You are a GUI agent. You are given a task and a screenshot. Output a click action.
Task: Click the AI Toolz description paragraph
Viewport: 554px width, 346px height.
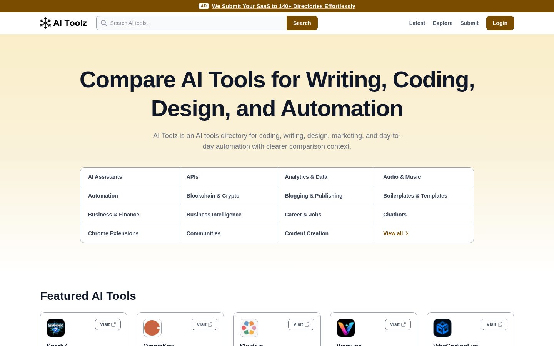click(x=277, y=141)
